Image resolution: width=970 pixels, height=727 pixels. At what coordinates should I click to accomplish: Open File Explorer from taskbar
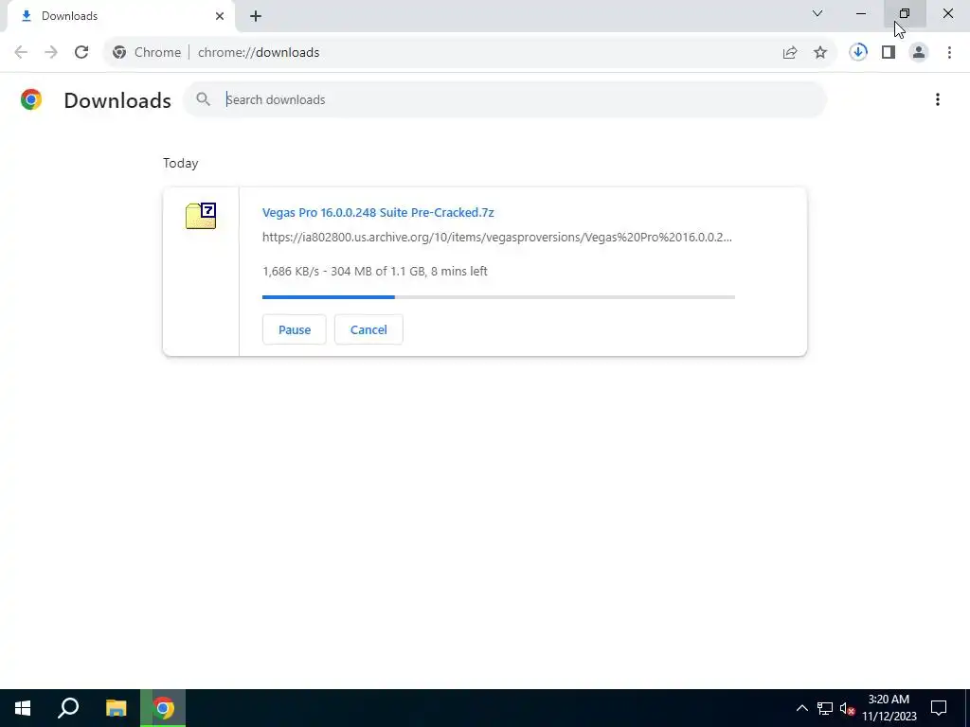(116, 708)
